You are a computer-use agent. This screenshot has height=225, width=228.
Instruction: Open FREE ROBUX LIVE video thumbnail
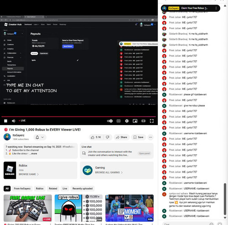pos(28,208)
